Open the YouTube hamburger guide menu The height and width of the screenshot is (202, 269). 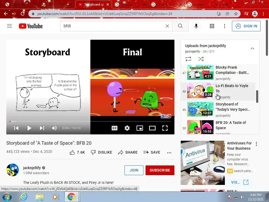coord(9,26)
